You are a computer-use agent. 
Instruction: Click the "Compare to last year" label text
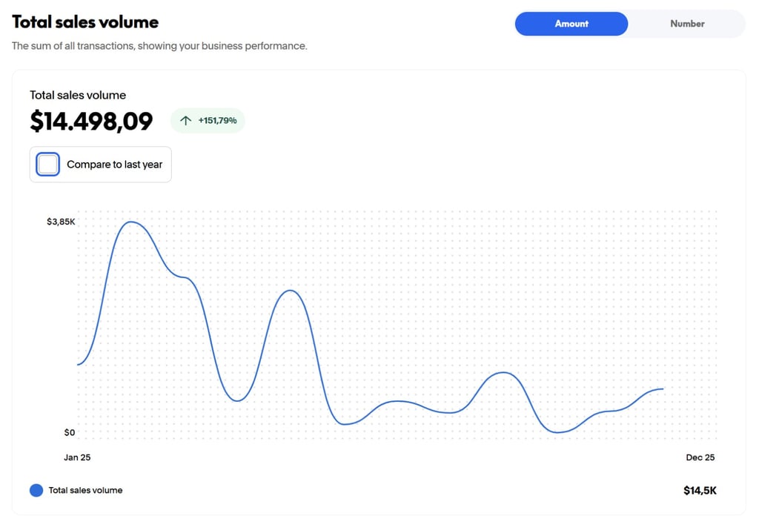click(114, 165)
